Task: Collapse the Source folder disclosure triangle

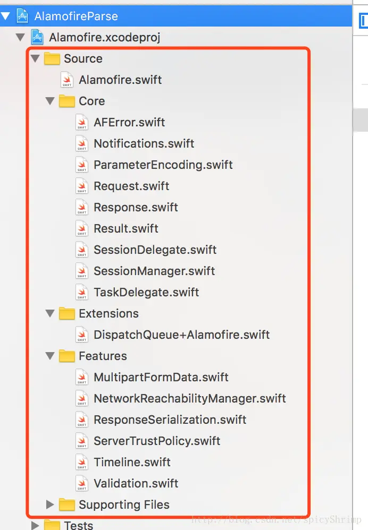Action: pos(35,58)
